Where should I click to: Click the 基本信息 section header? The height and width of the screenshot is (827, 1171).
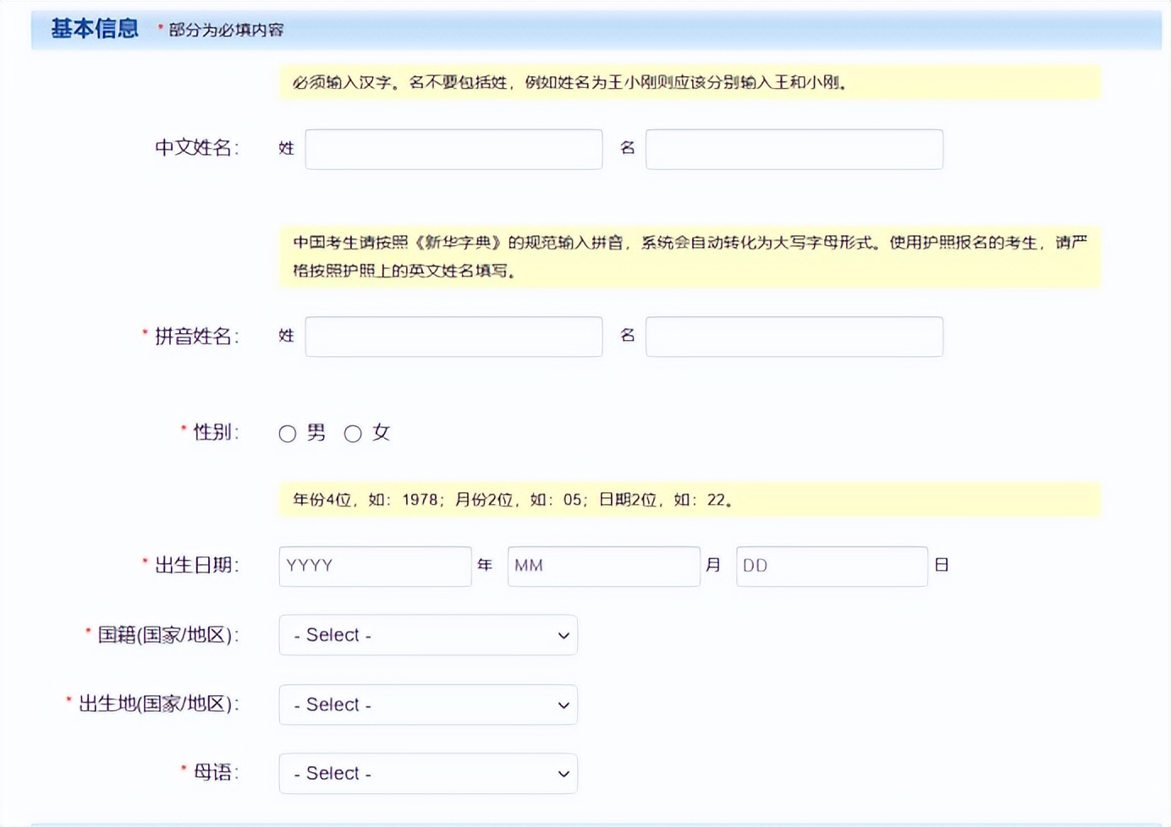(x=93, y=28)
